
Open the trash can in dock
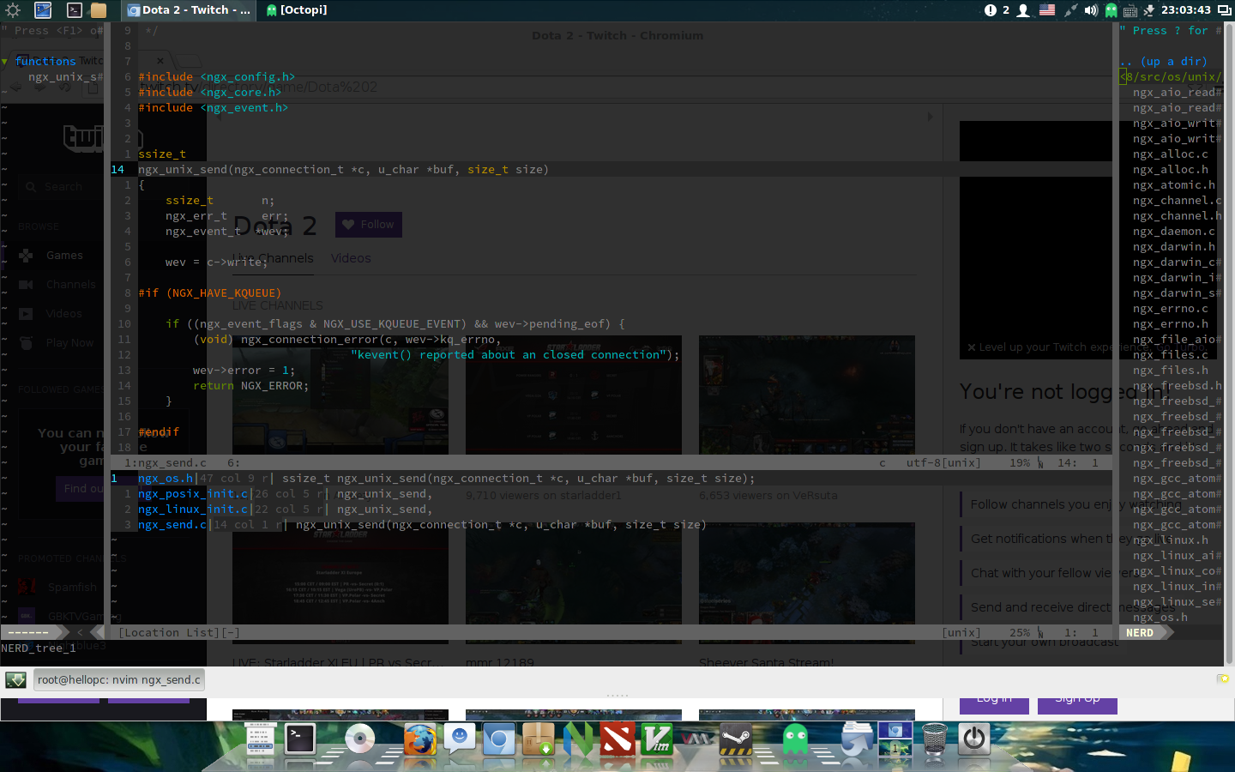point(935,739)
